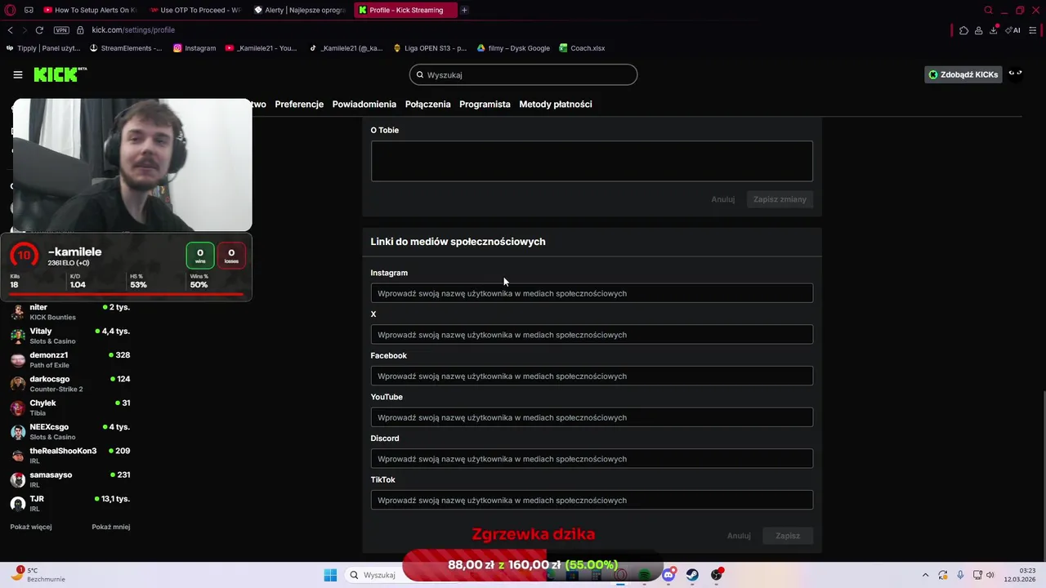The height and width of the screenshot is (588, 1046).
Task: Open Opera main menu icon
Action: coord(10,10)
